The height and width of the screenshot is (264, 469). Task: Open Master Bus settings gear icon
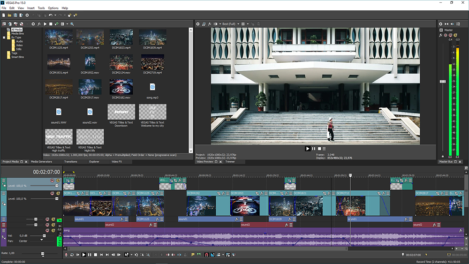pos(440,24)
